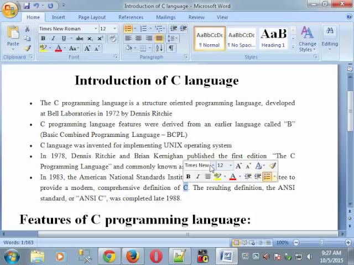This screenshot has width=354, height=265.
Task: Open Line Spacing dropdown
Action: tap(173, 39)
